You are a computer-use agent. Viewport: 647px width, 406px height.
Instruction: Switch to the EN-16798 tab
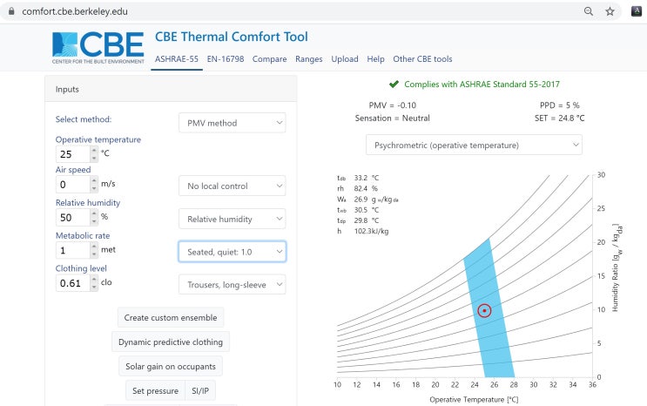click(225, 59)
